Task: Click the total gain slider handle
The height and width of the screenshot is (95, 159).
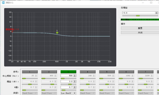Action: point(138,16)
